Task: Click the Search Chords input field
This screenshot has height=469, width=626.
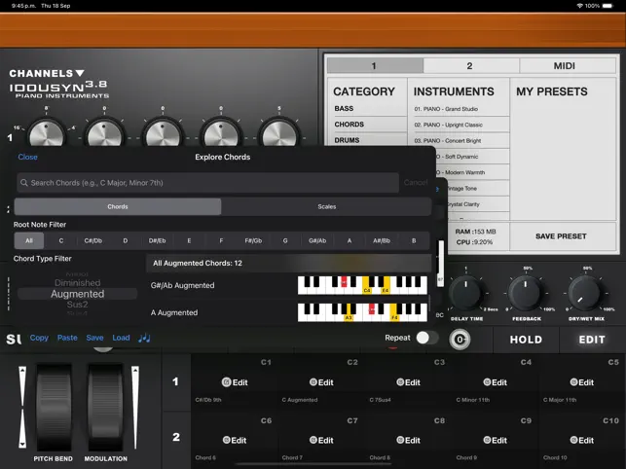Action: [x=207, y=183]
